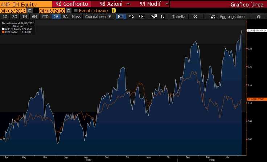Open chart settings gear icon

(259, 17)
